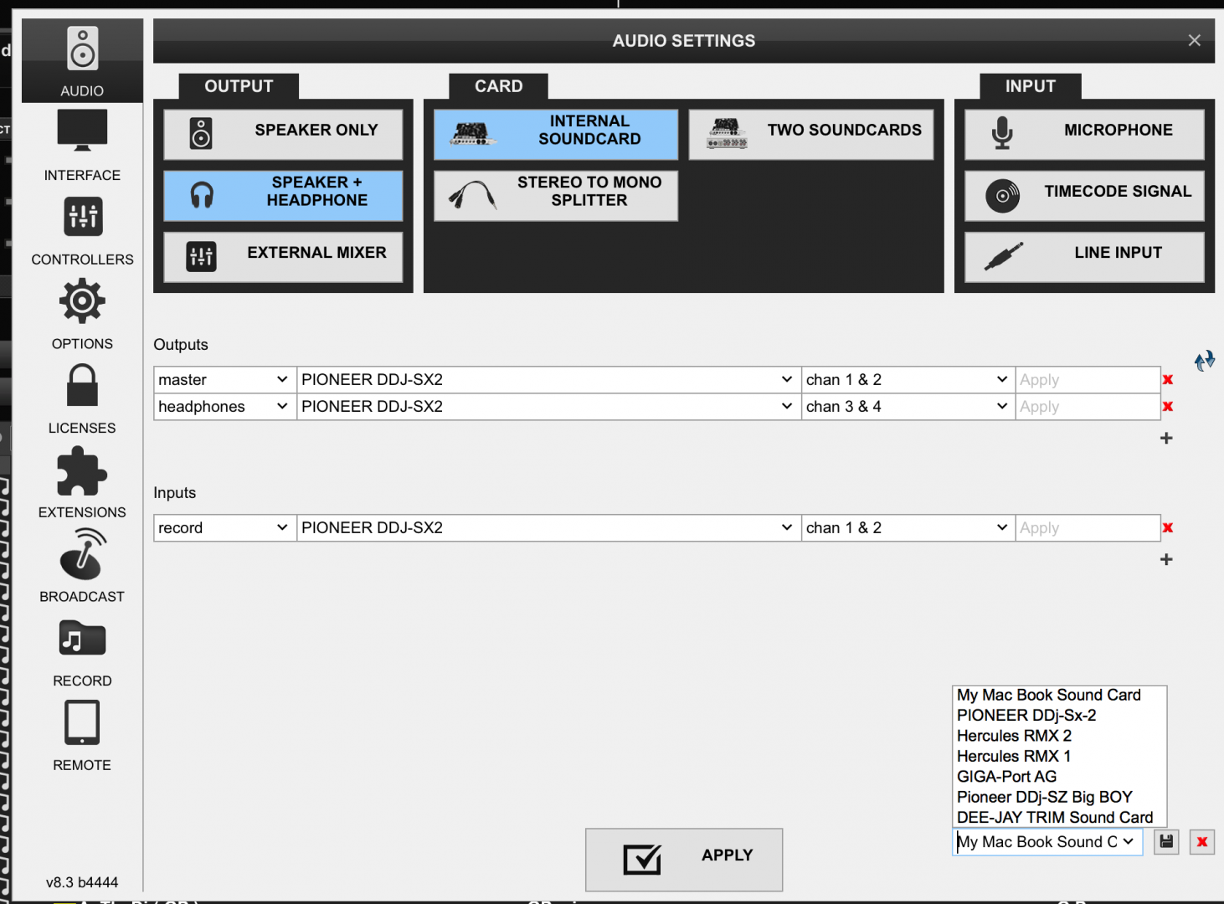Open the headphones output type dropdown
1224x904 pixels.
[224, 407]
